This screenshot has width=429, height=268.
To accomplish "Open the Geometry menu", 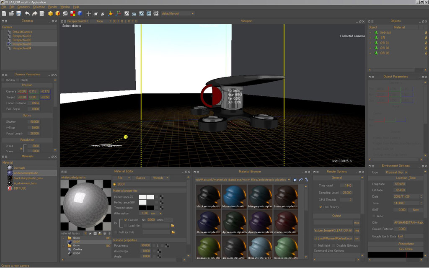I will coord(23,7).
